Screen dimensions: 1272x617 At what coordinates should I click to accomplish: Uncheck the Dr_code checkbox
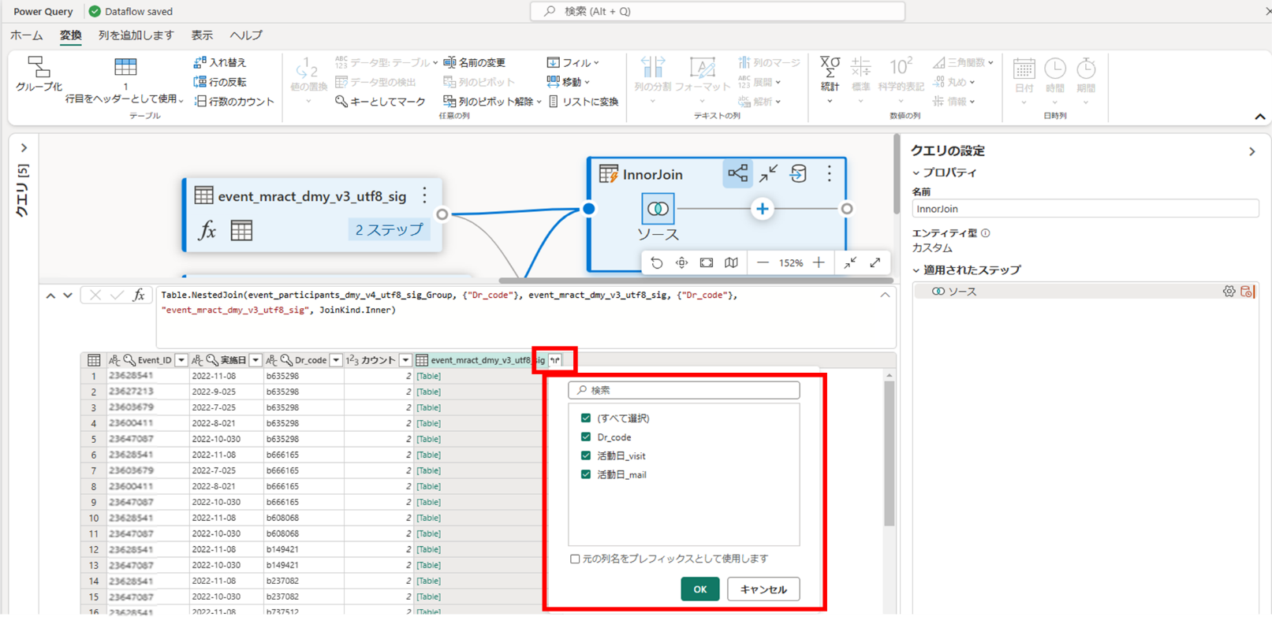586,437
